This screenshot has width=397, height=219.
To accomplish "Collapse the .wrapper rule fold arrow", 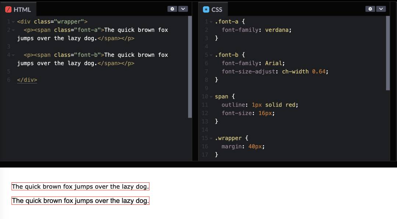I will (211, 138).
